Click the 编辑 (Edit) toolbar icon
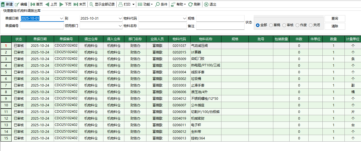The height and width of the screenshot is (151, 361). tap(17, 4)
